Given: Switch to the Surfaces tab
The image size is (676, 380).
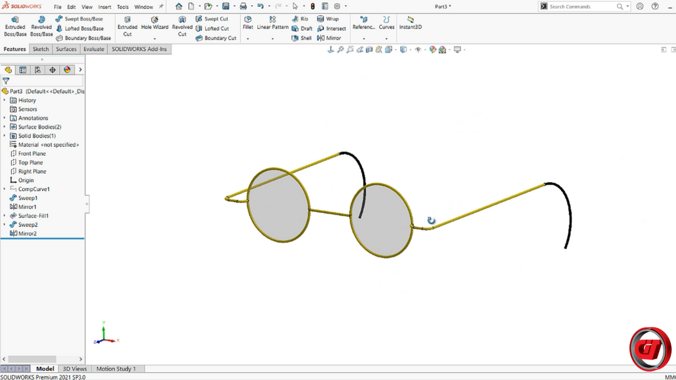Looking at the screenshot, I should click(66, 49).
